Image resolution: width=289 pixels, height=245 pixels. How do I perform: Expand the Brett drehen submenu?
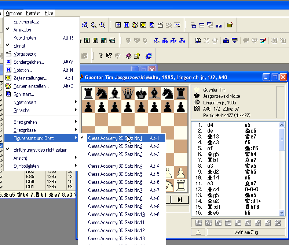pos(42,122)
